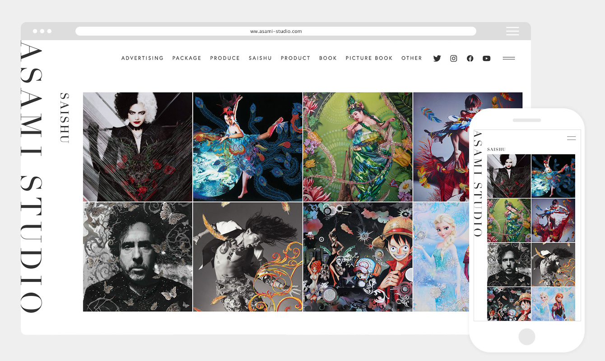605x361 pixels.
Task: Open the Twitter social link
Action: 437,58
